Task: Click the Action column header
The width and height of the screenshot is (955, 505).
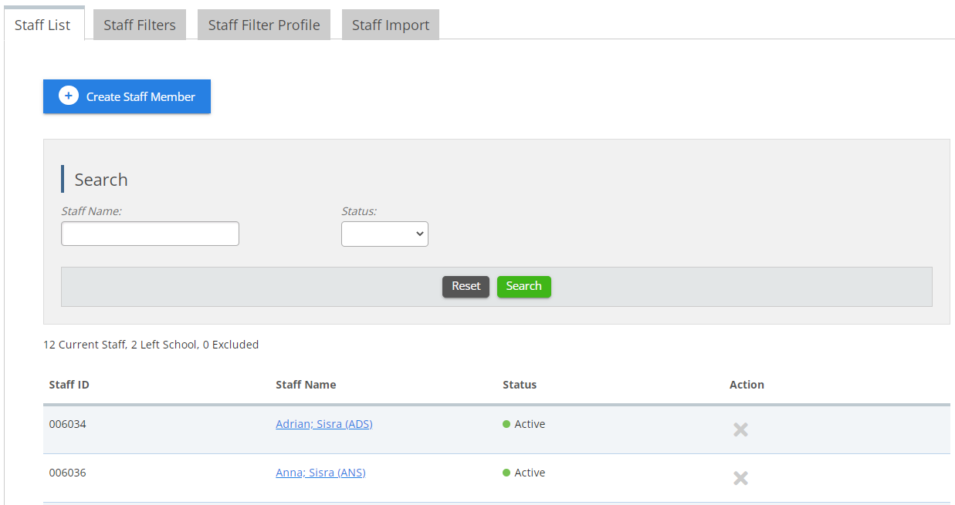Action: coord(747,385)
